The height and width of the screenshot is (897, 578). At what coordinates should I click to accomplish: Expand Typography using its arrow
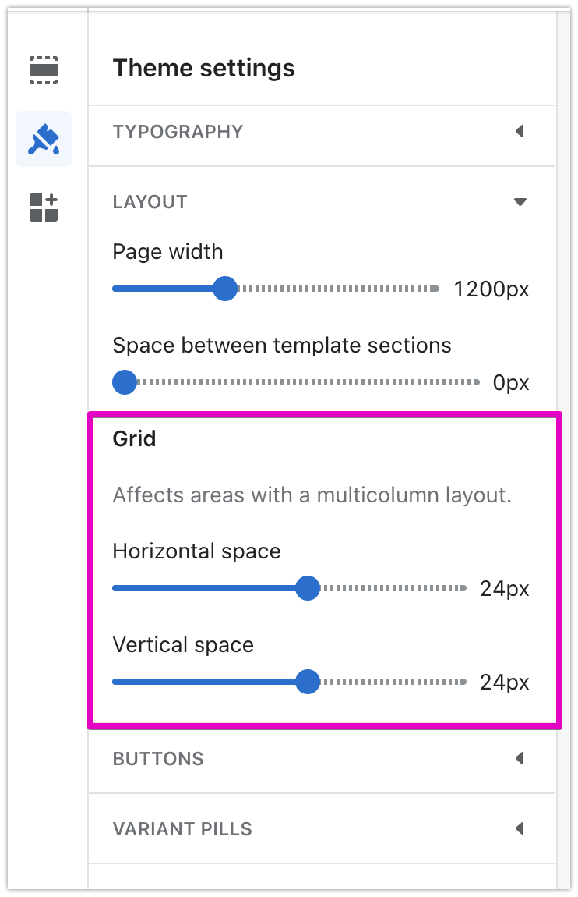click(x=520, y=132)
